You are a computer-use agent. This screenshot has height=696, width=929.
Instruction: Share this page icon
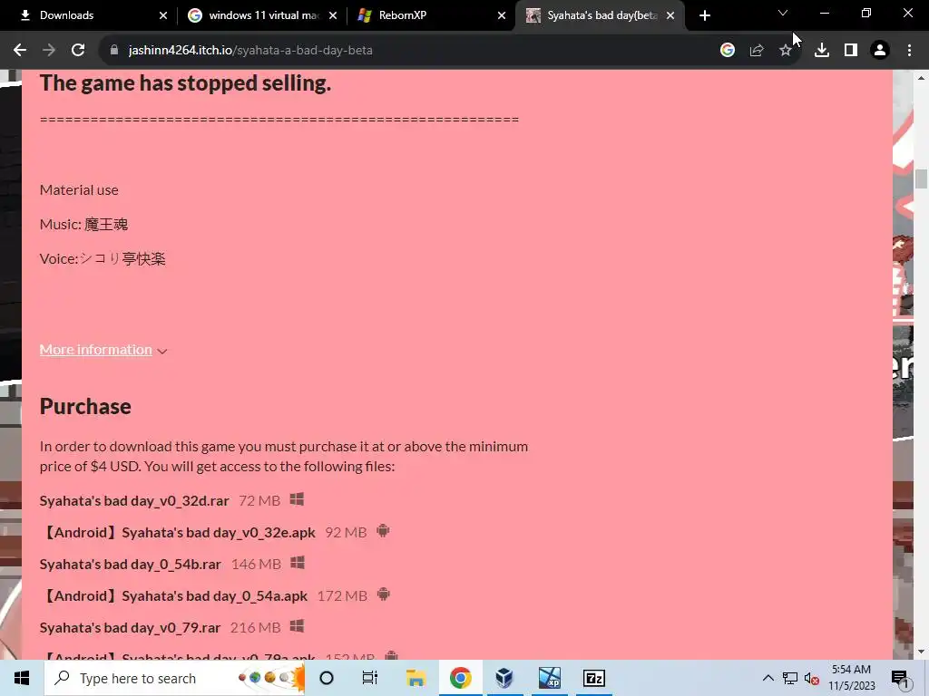click(x=757, y=51)
